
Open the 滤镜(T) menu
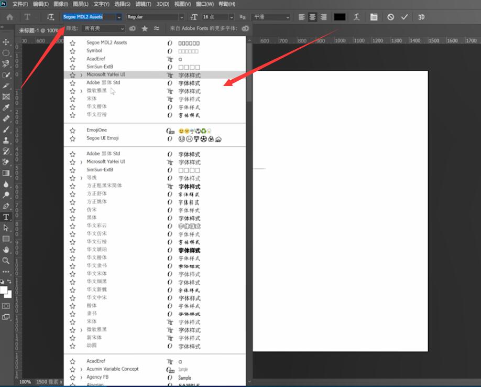tap(143, 4)
